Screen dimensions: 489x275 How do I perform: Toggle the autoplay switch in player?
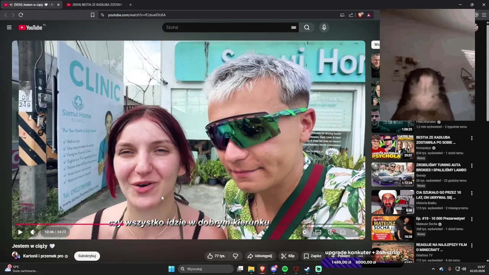(304, 232)
